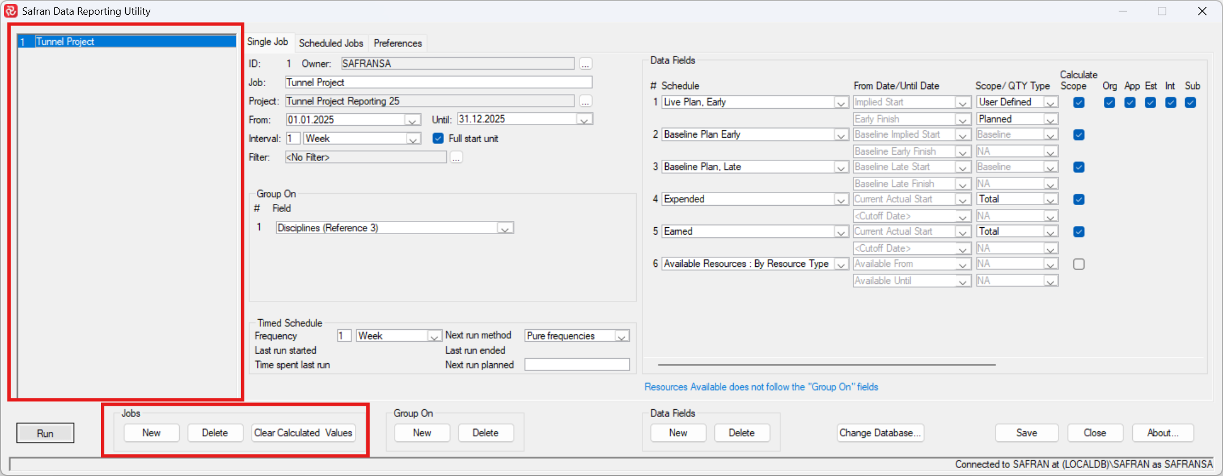Expand Earned schedule dropdown
Viewport: 1223px width, 476px height.
(841, 232)
